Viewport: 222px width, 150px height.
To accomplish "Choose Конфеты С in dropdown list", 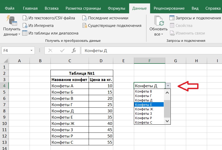I will tap(149, 122).
